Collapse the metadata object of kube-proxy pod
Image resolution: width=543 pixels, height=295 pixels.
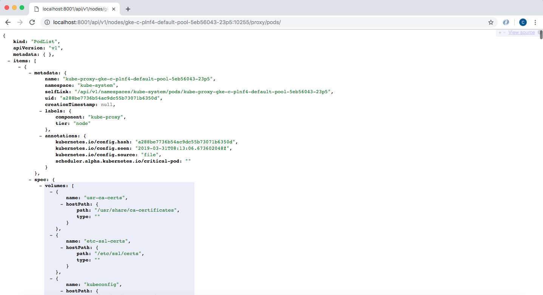point(30,73)
